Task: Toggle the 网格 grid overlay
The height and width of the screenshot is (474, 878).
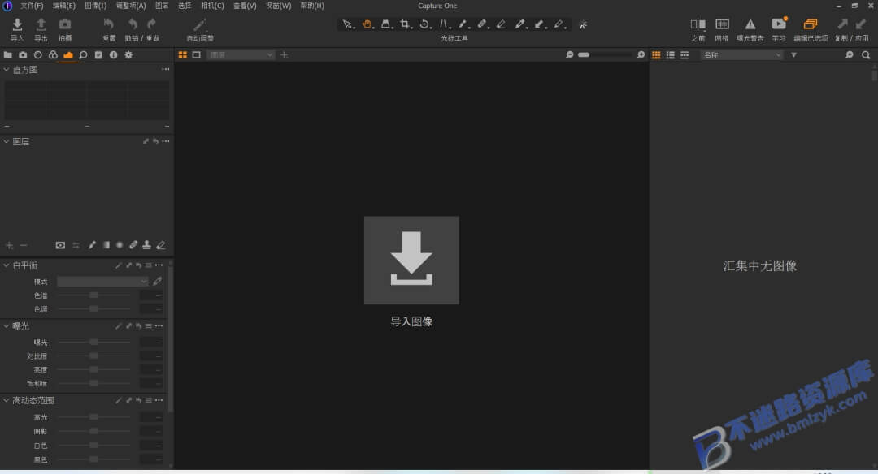Action: click(723, 24)
